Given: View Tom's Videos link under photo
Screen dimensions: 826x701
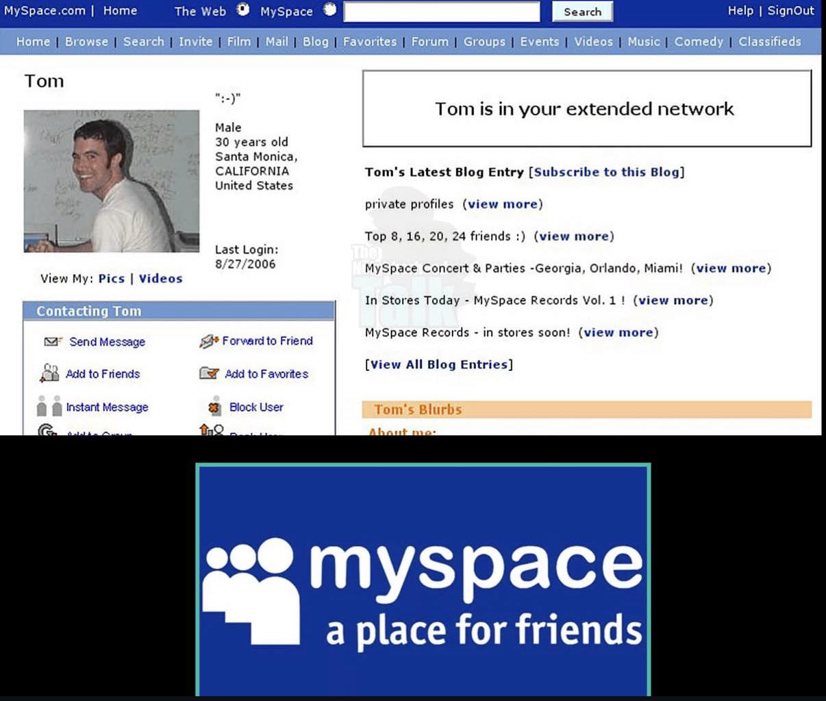Looking at the screenshot, I should 160,278.
